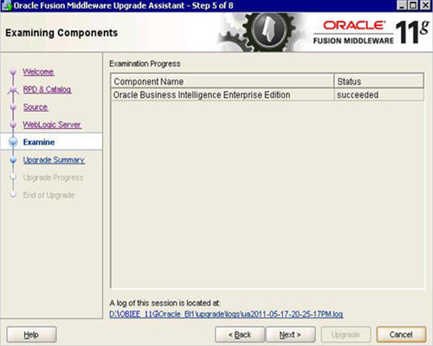
Task: Click the RPD & Catalog step bullet icon
Action: click(13, 89)
